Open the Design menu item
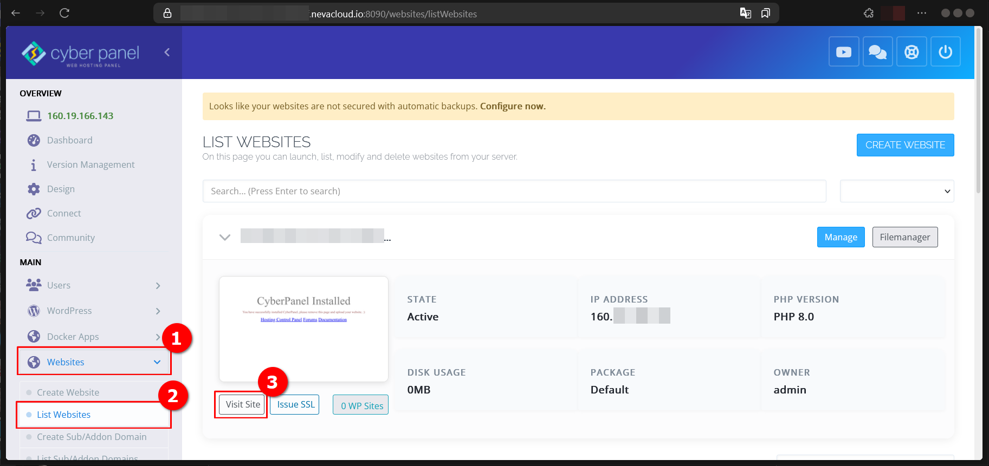The height and width of the screenshot is (466, 989). 61,189
